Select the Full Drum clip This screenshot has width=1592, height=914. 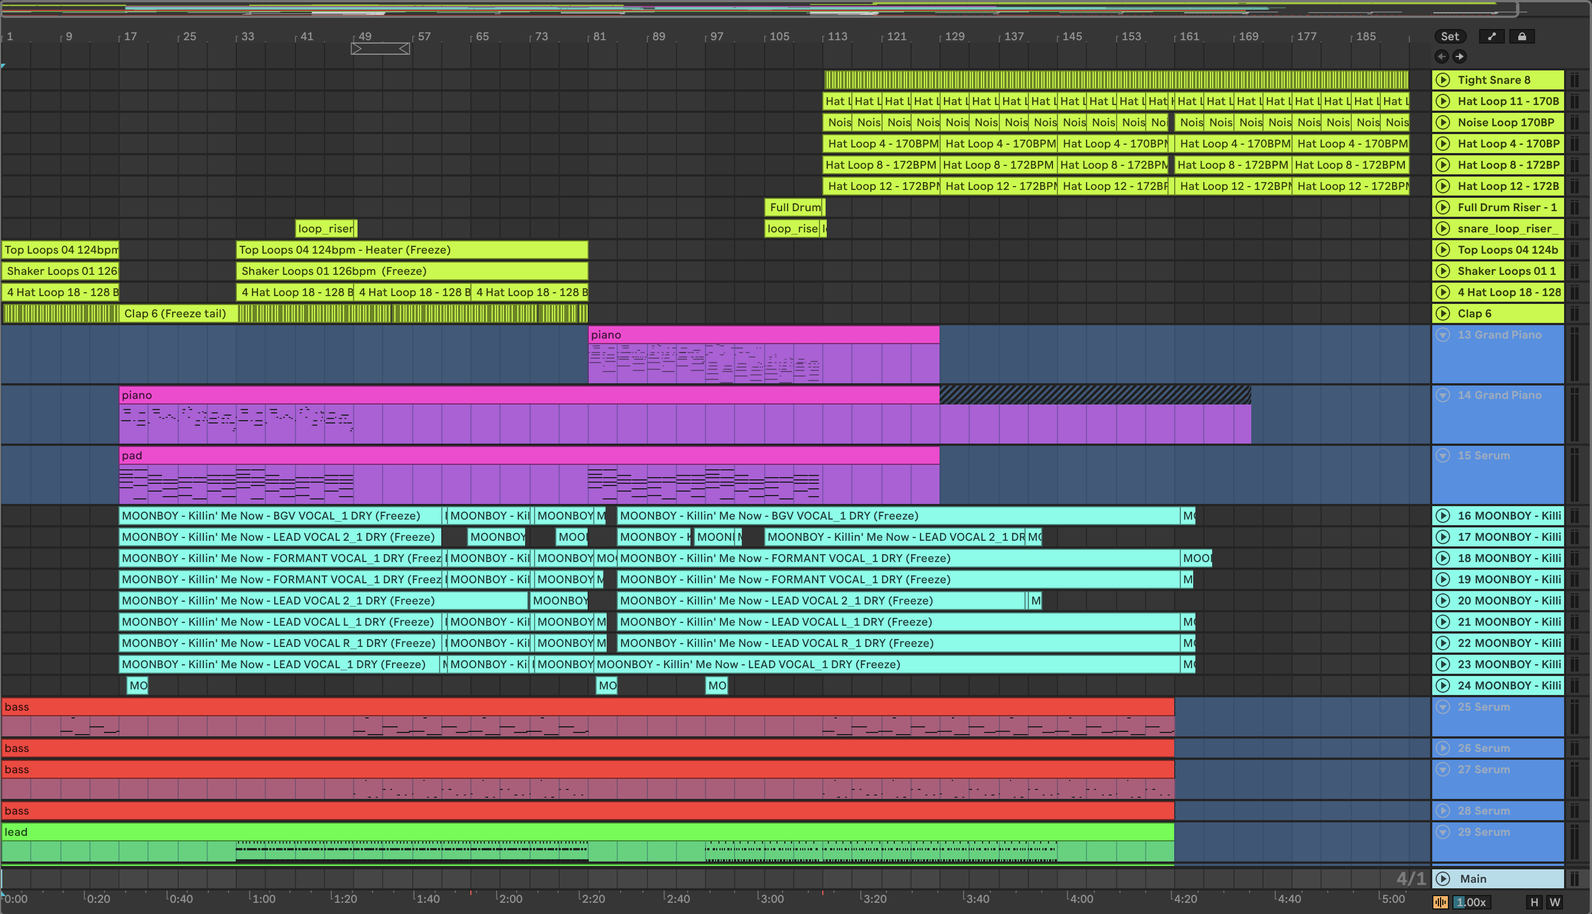coord(794,207)
